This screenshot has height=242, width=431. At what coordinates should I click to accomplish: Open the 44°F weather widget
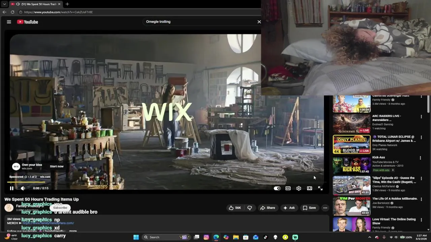[x=11, y=237]
